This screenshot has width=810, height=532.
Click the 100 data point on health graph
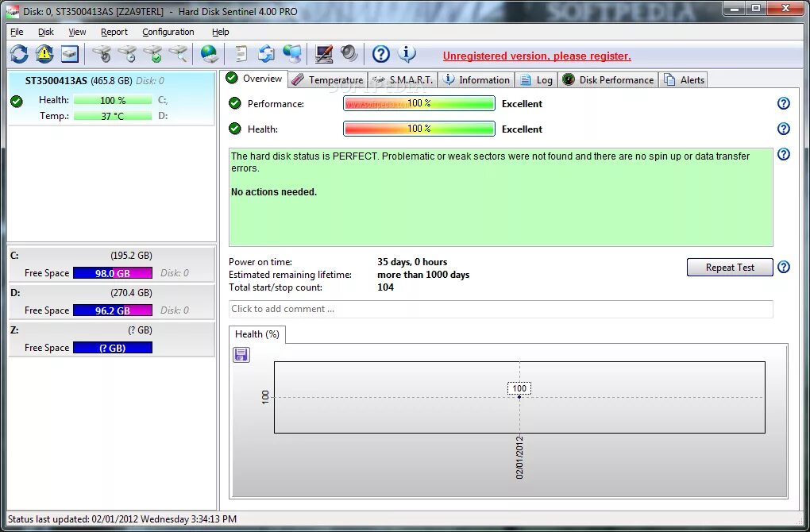click(519, 397)
